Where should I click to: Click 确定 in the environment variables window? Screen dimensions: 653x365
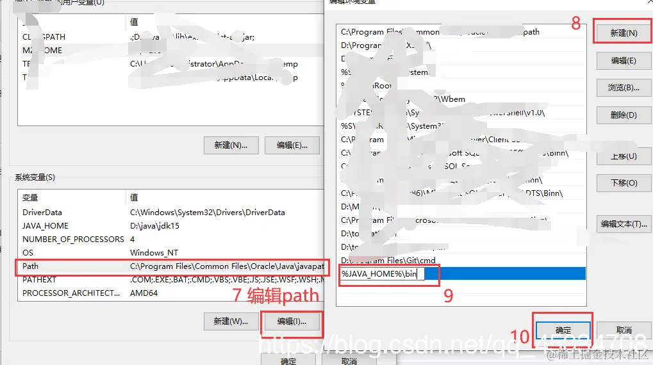(288, 361)
